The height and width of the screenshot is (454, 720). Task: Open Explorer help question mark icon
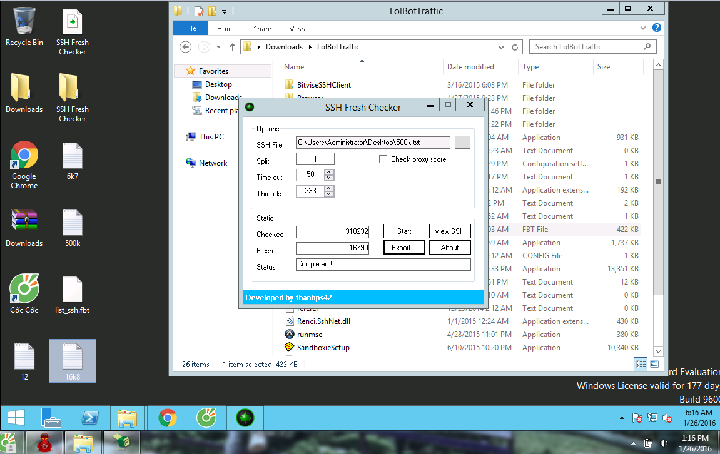tap(656, 28)
